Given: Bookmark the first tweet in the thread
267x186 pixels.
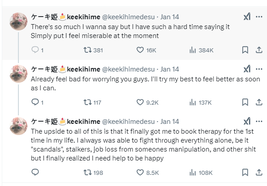Looking at the screenshot, I should (245, 50).
